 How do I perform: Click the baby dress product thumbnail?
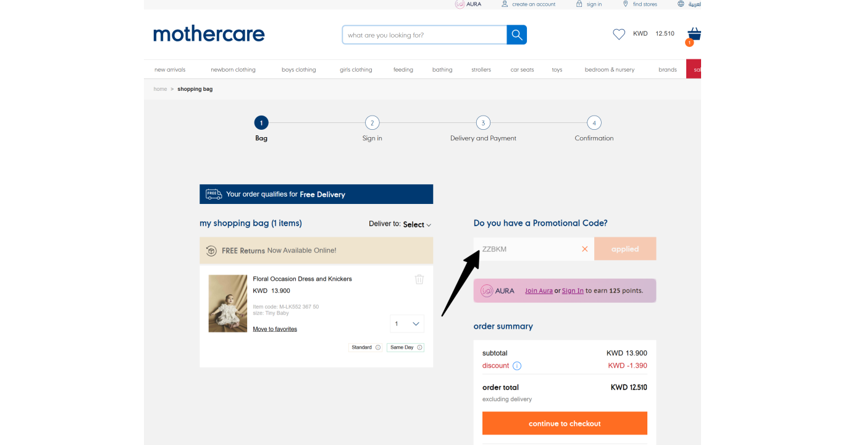(x=228, y=303)
